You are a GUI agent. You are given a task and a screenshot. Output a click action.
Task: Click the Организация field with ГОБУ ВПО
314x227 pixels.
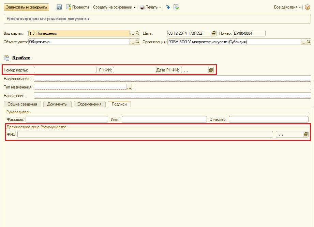[x=234, y=42]
